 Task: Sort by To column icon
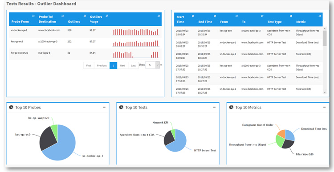click(x=262, y=16)
